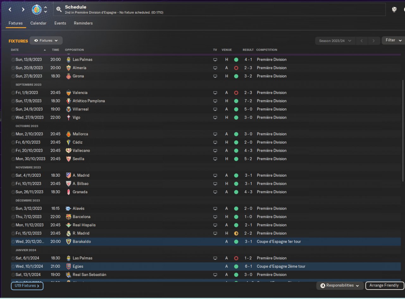Open the Filter dropdown
The image size is (405, 299).
(393, 40)
